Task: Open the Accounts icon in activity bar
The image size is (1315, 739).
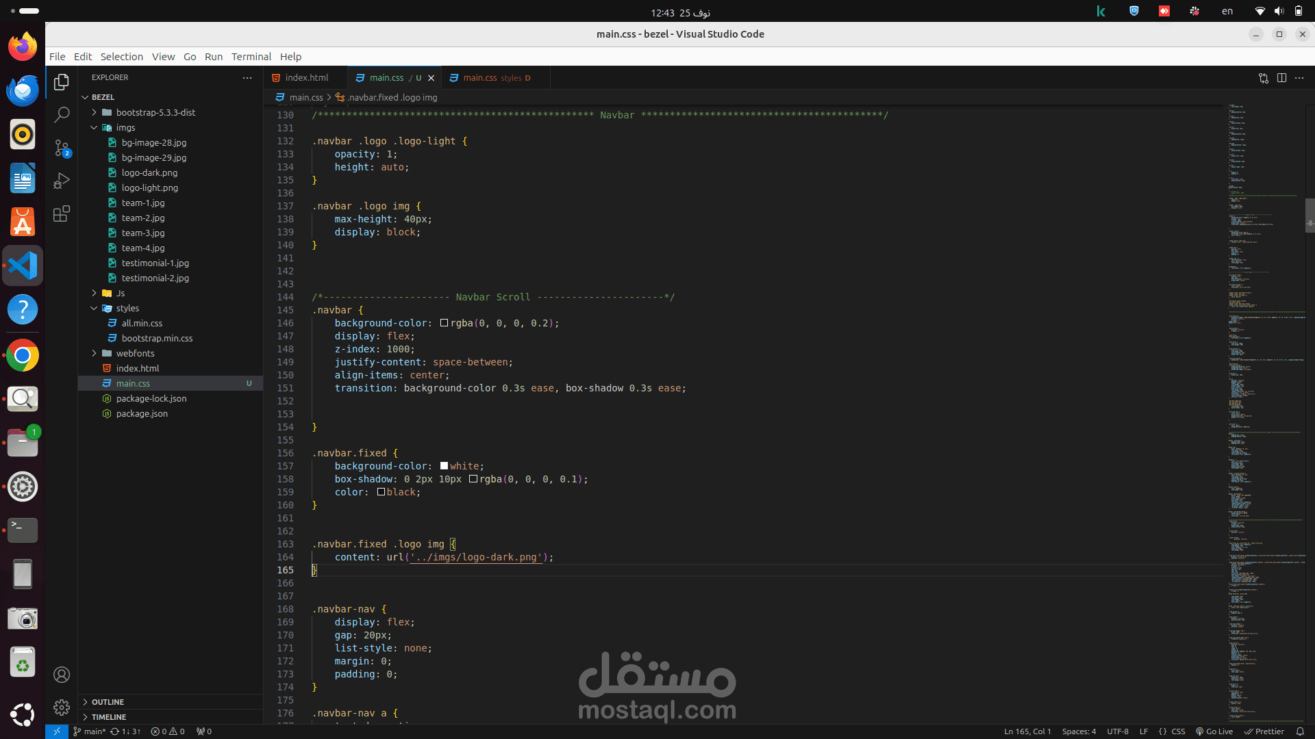Action: pyautogui.click(x=62, y=675)
